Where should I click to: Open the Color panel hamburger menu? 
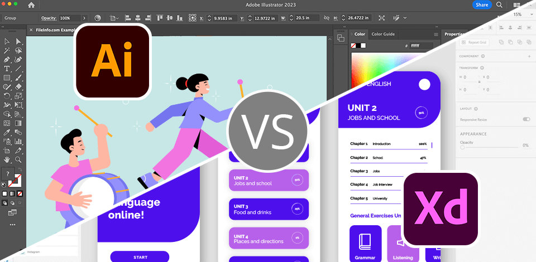pyautogui.click(x=436, y=34)
